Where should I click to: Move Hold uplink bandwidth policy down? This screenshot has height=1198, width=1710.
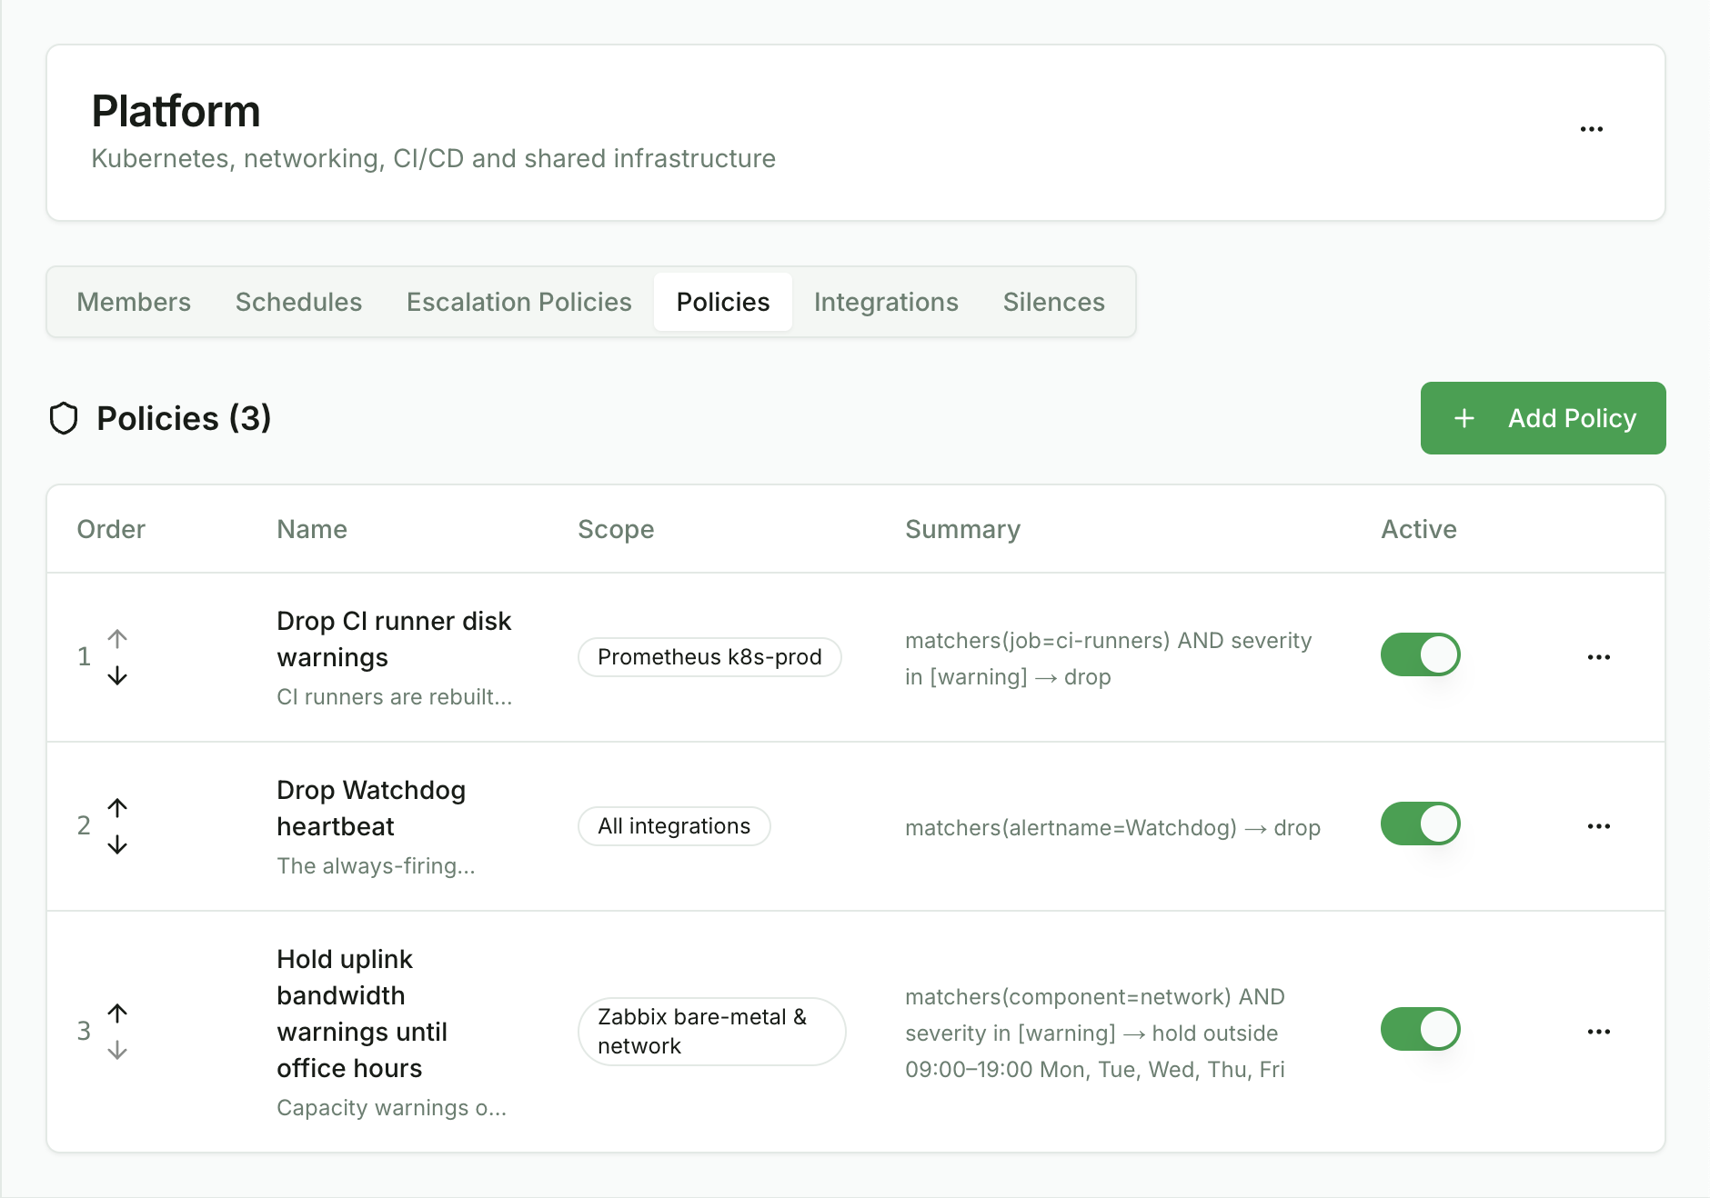[117, 1051]
